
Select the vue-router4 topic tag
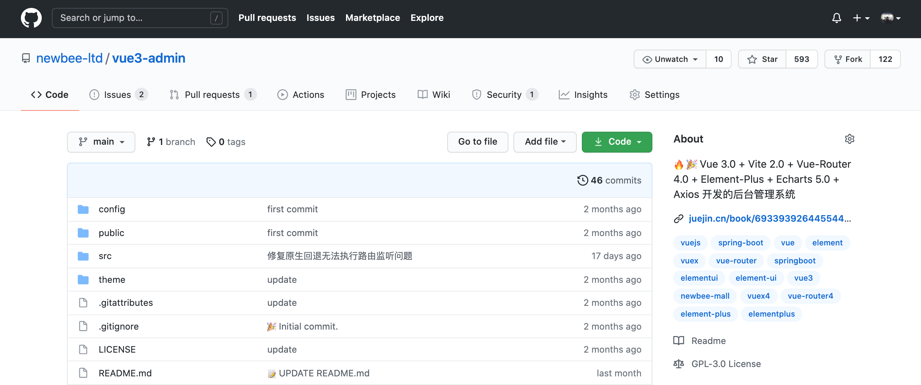pos(810,296)
